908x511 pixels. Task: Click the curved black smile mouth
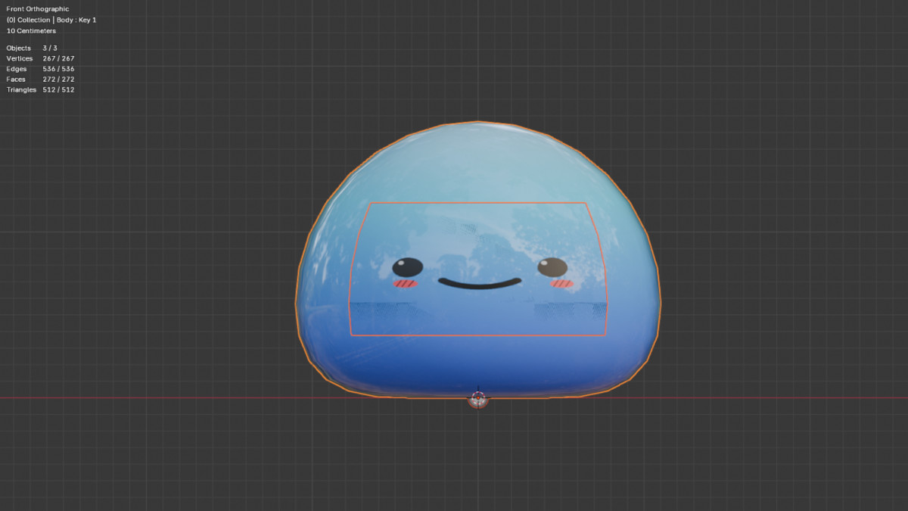(x=480, y=284)
